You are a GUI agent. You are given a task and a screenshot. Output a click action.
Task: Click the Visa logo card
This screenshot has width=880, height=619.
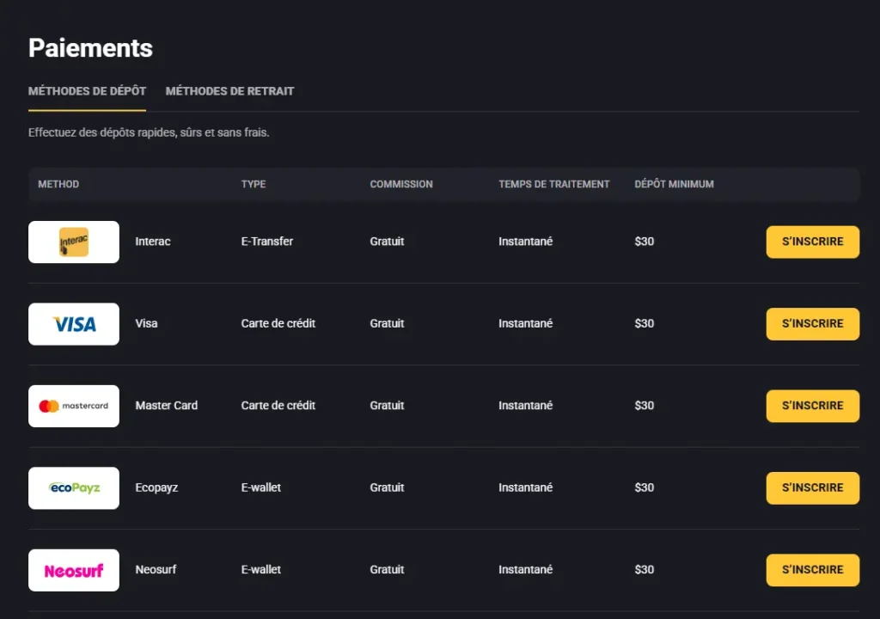click(x=74, y=324)
